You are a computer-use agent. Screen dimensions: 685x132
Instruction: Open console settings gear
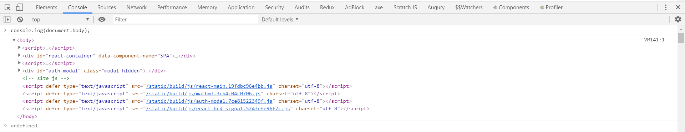678,19
